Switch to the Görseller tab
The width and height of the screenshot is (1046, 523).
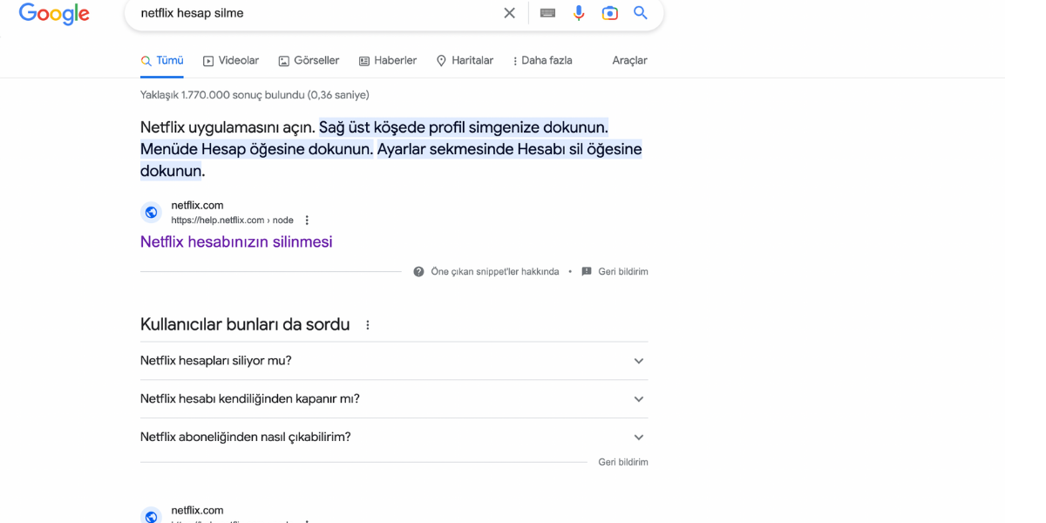[309, 61]
